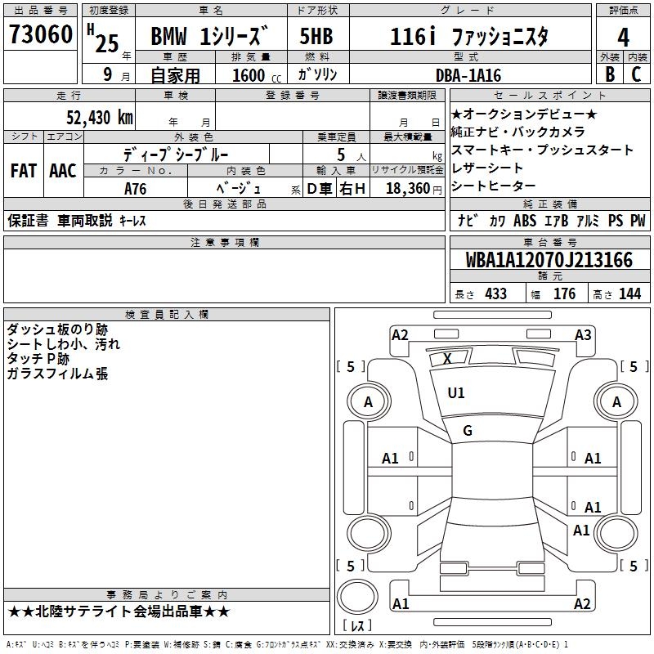Select the upper-left circled A wheel marker

[x=368, y=402]
